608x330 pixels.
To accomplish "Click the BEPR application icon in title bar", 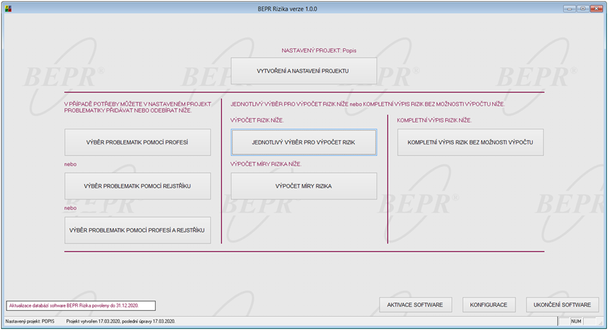I will click(8, 8).
